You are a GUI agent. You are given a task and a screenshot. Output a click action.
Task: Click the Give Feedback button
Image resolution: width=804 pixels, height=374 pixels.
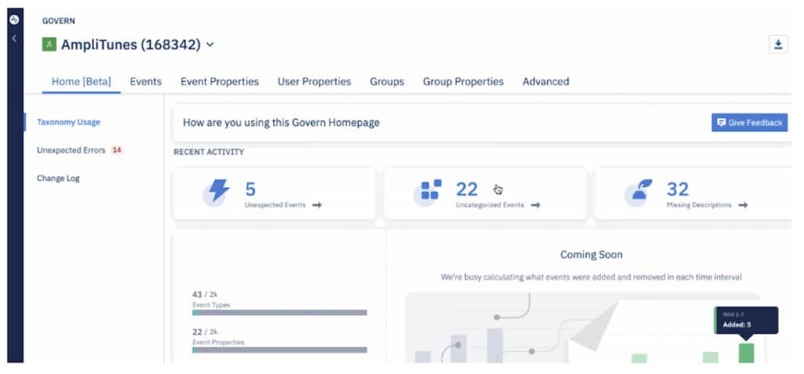point(749,123)
